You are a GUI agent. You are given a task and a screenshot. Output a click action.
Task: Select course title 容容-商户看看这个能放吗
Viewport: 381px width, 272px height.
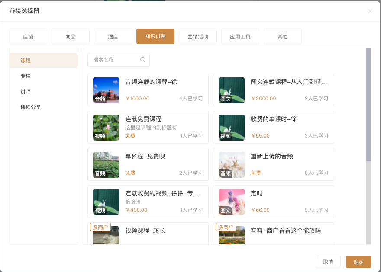point(286,230)
